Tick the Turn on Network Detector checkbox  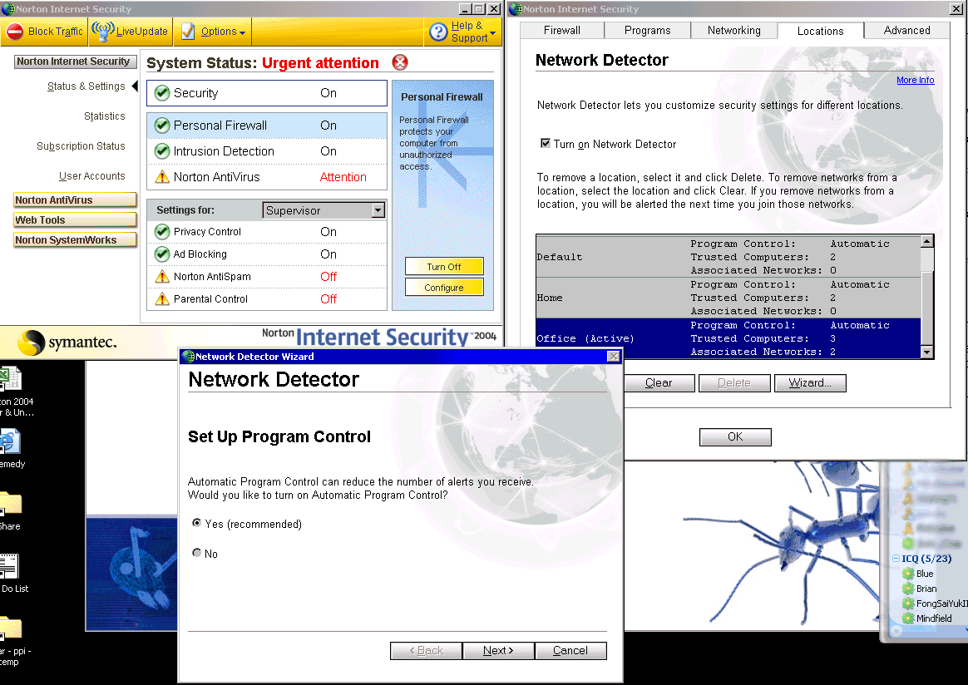(545, 143)
